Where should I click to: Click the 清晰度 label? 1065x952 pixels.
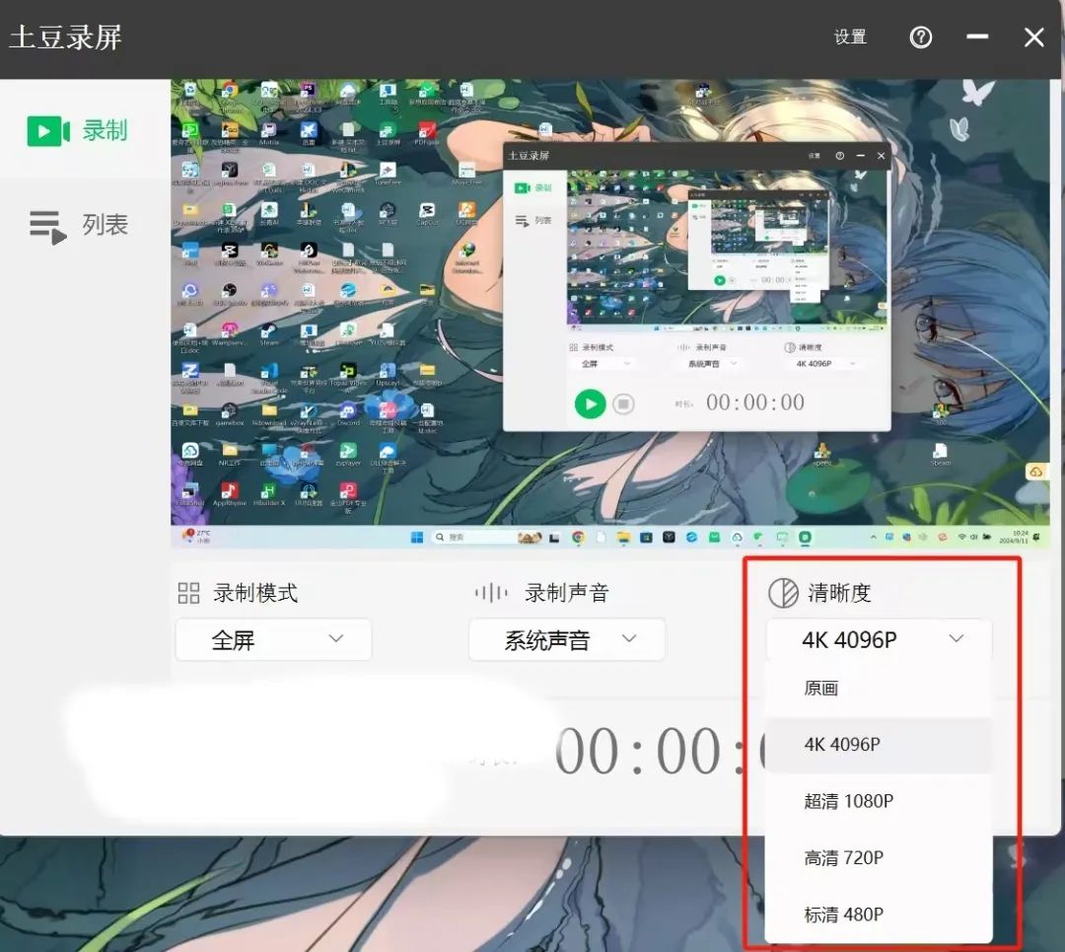tap(839, 593)
